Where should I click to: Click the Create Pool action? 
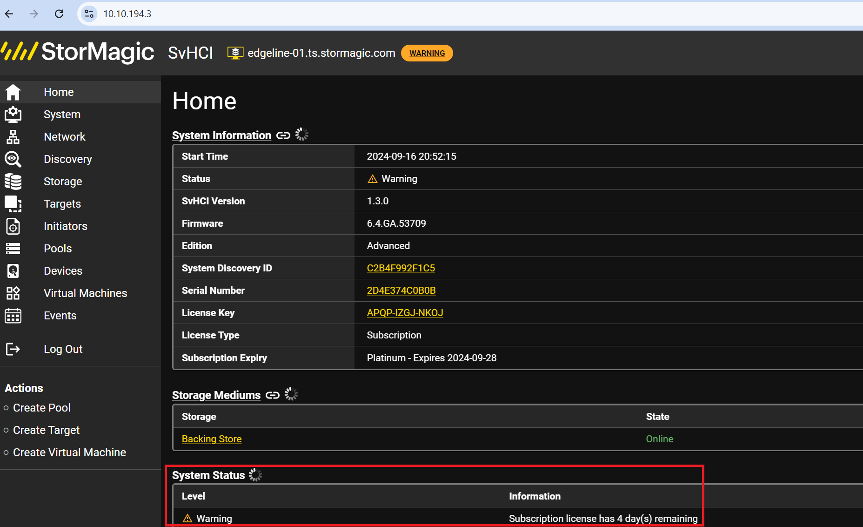coord(42,408)
